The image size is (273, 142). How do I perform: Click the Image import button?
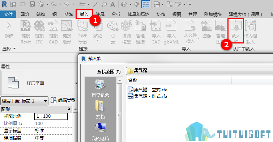coord(207,29)
